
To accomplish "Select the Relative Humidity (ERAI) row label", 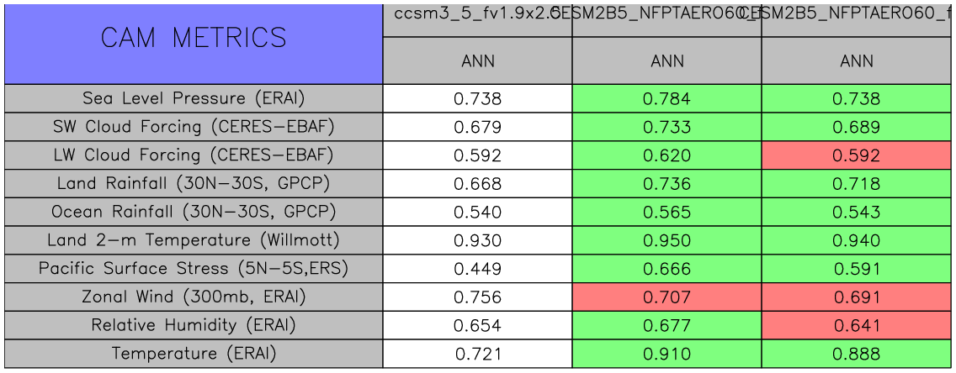I will [194, 325].
